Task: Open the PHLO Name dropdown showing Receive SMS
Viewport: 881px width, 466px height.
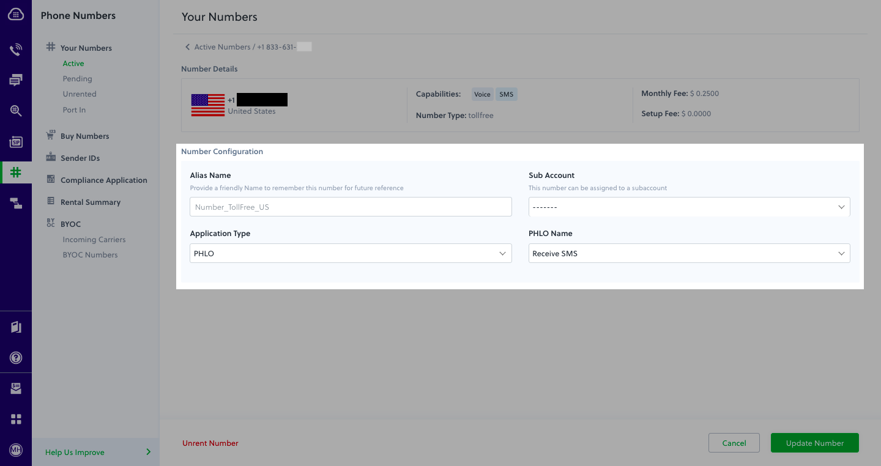Action: (689, 253)
